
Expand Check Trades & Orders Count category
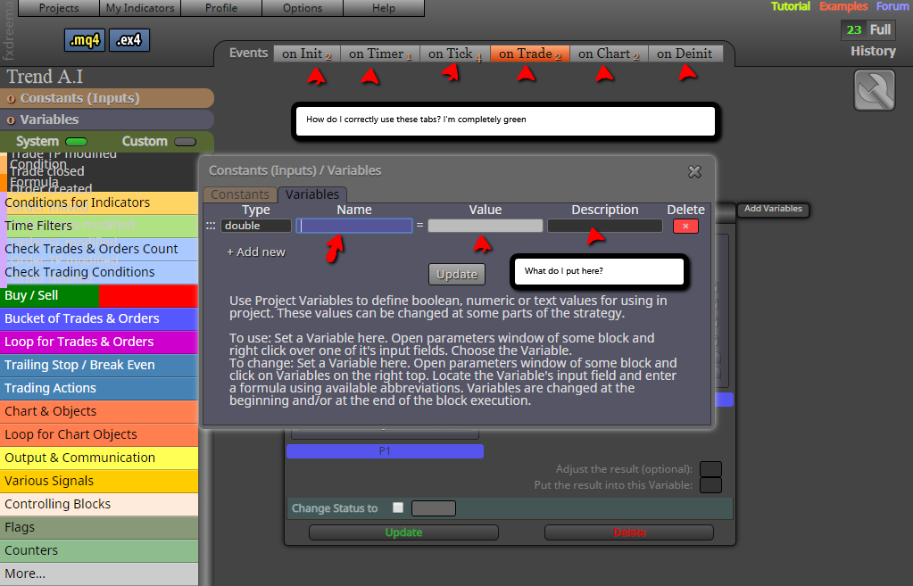click(99, 249)
